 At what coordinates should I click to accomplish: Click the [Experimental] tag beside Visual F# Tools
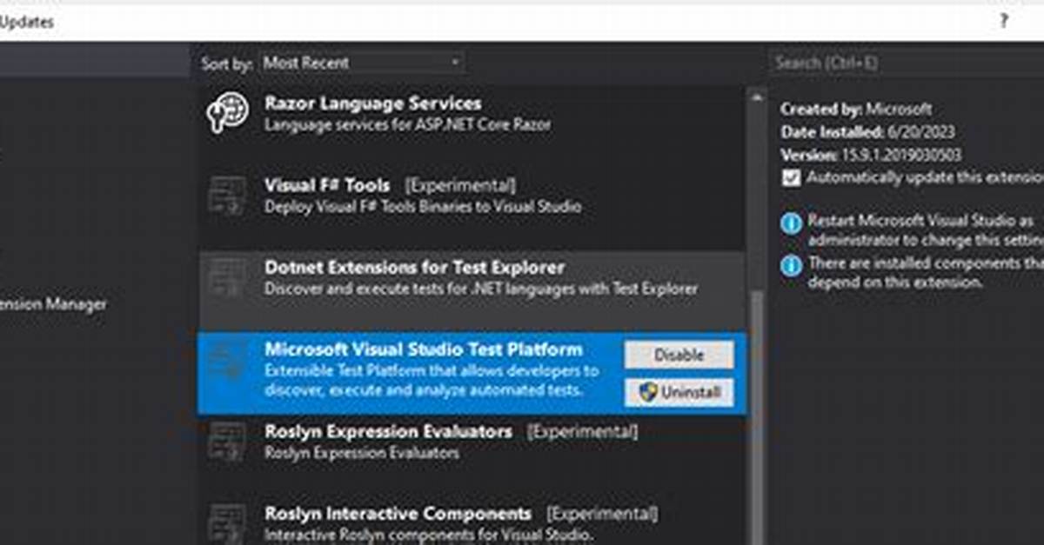tap(460, 186)
